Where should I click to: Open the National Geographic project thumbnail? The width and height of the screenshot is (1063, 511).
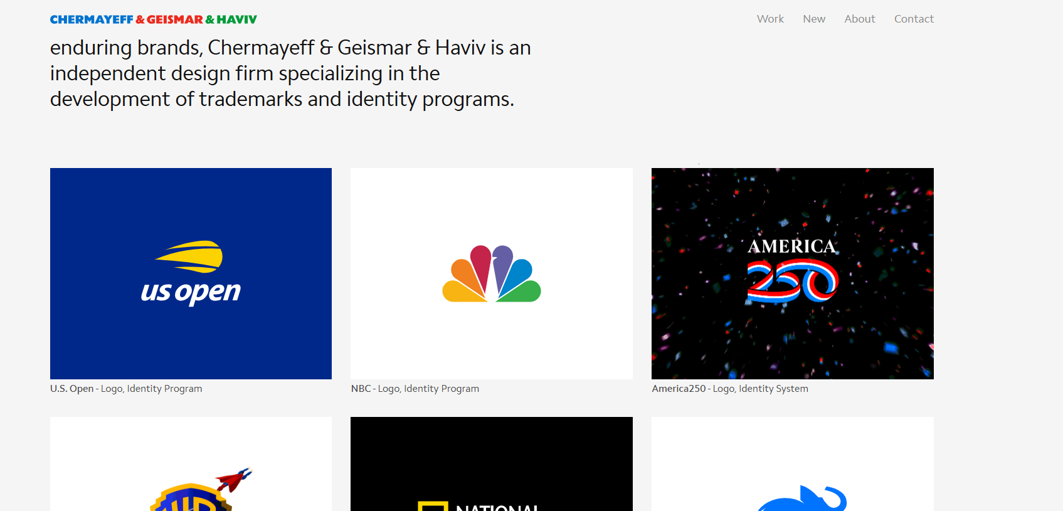tap(492, 464)
